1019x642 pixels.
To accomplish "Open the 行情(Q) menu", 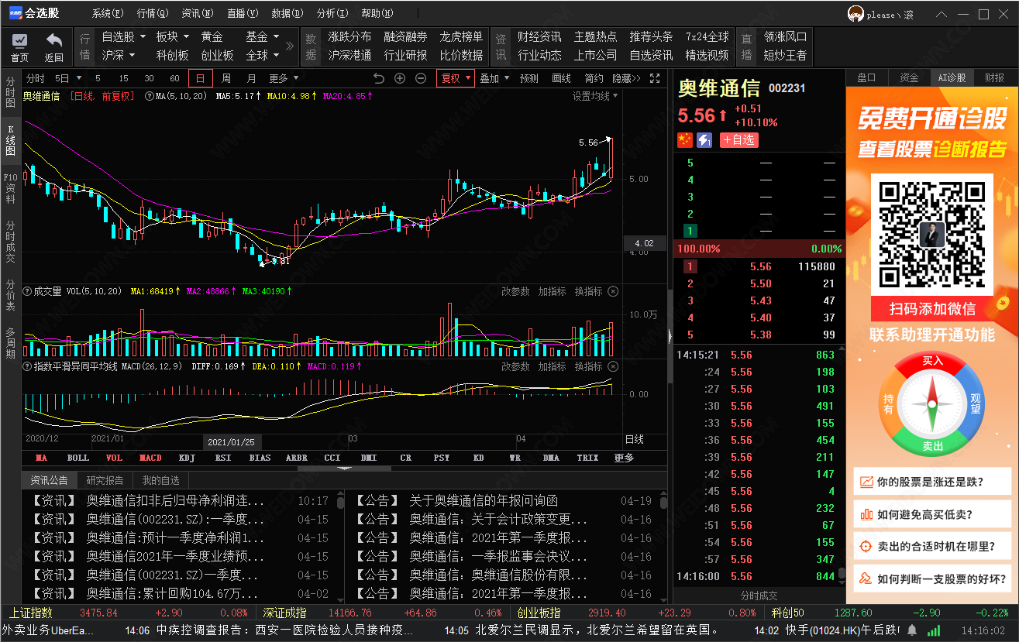I will pos(152,14).
